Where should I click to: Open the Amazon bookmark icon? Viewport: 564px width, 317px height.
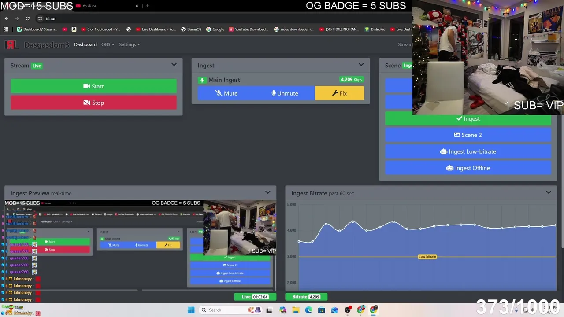74,29
